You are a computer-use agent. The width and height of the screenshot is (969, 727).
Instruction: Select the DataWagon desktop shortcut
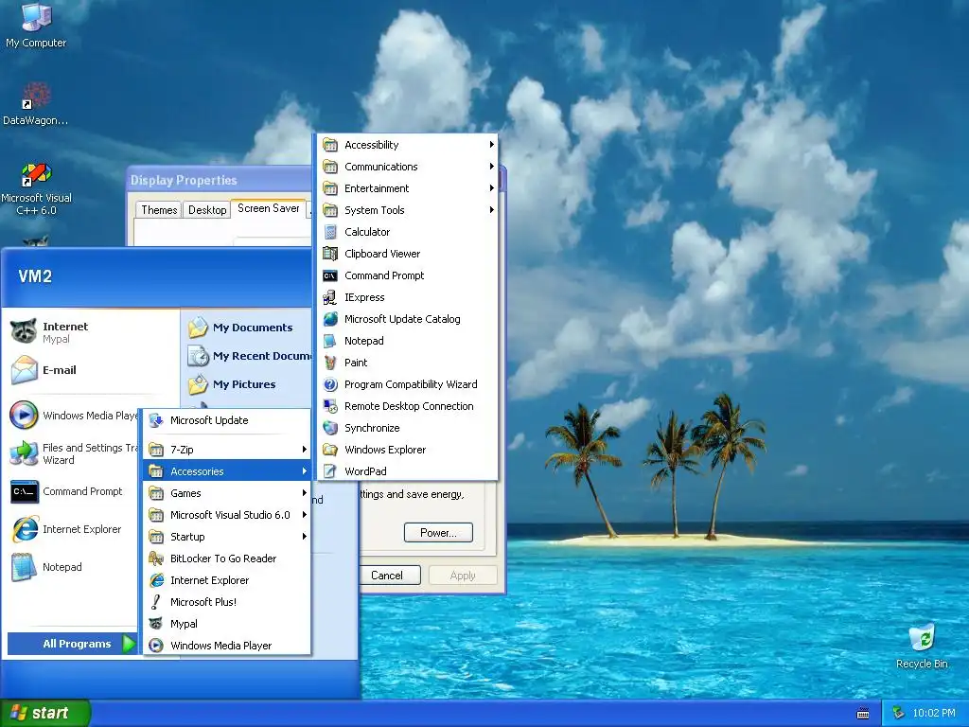[35, 104]
